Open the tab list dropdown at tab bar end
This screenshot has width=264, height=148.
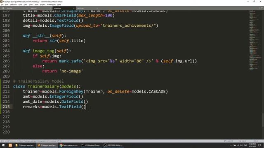(262, 8)
